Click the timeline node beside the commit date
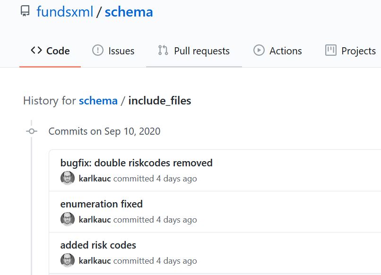 (x=31, y=131)
